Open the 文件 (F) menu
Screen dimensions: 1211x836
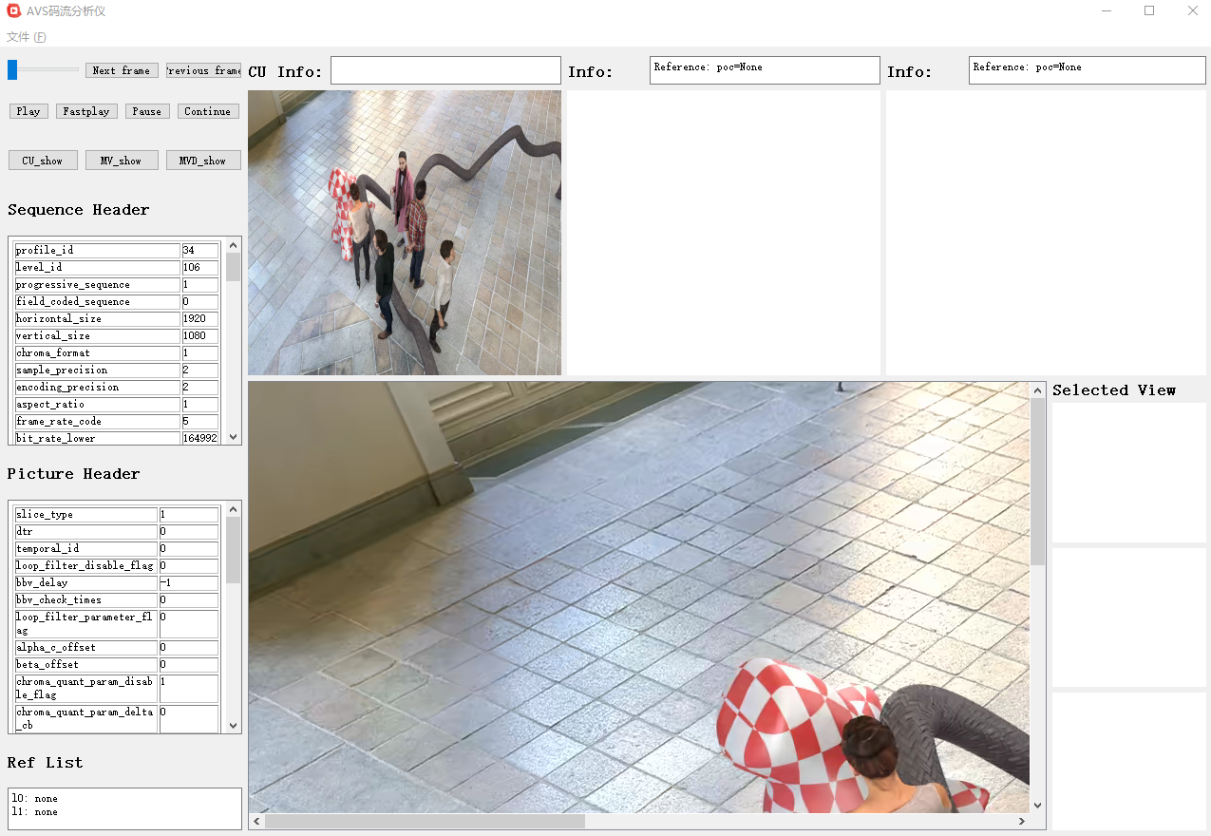click(x=25, y=37)
